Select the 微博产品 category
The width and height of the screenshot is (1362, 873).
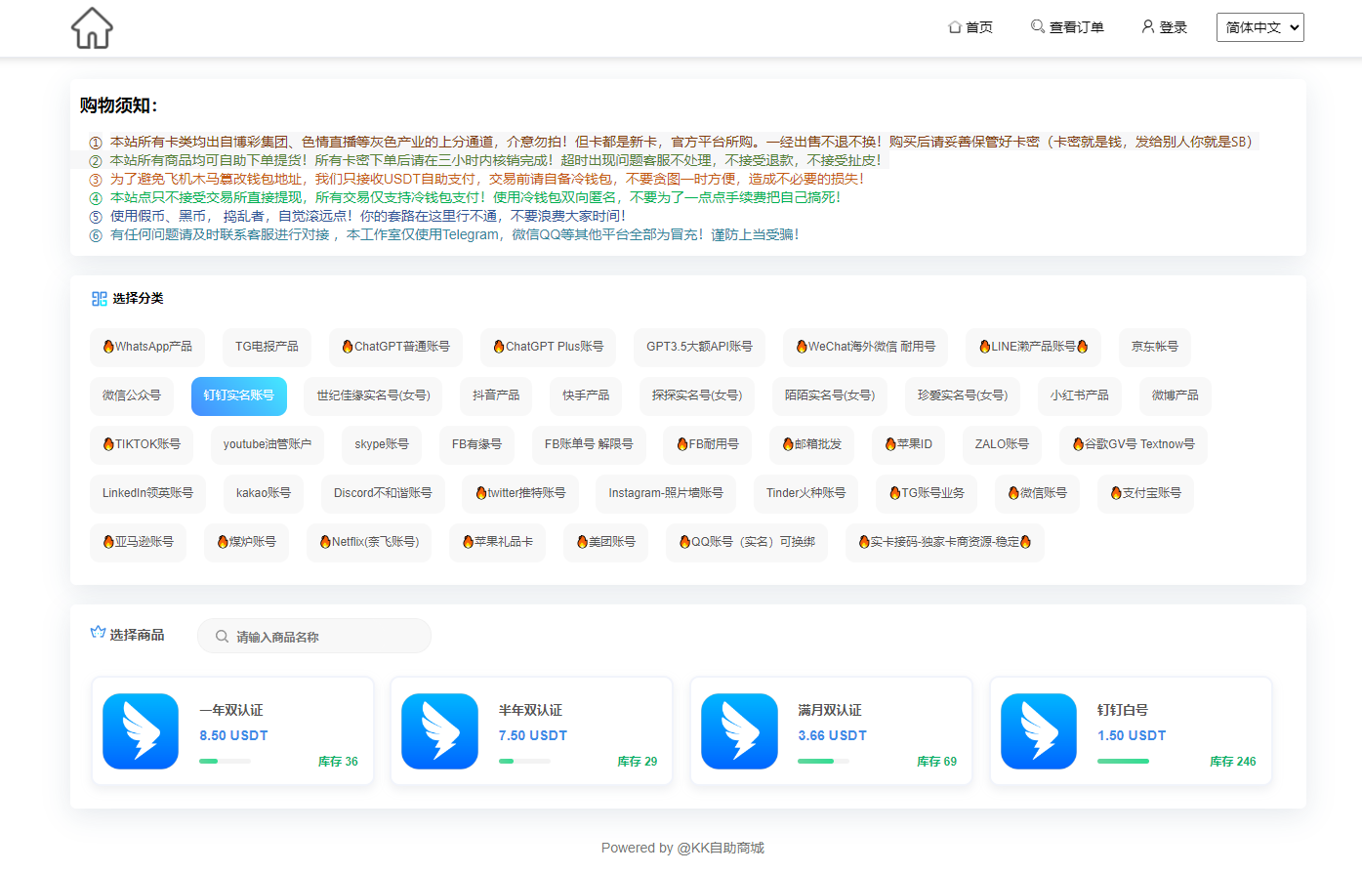[x=1176, y=395]
